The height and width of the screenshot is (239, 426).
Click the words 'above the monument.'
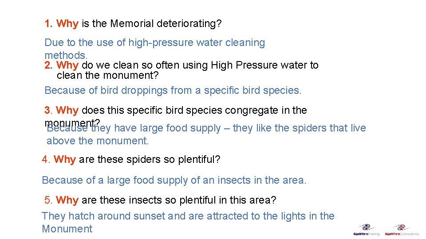pos(98,141)
